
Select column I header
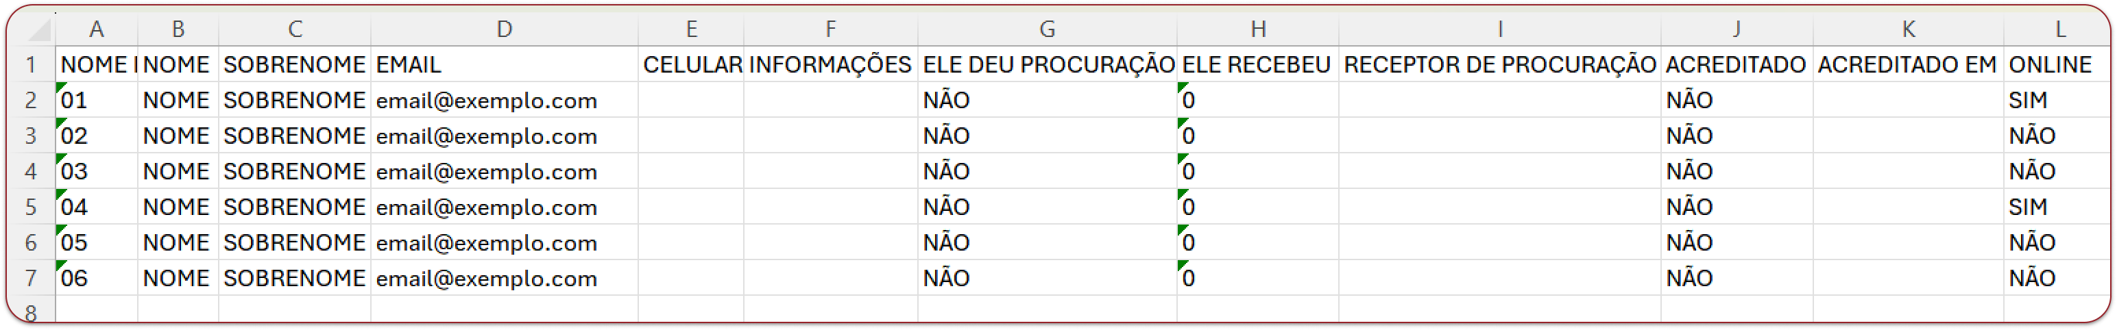(x=1499, y=29)
